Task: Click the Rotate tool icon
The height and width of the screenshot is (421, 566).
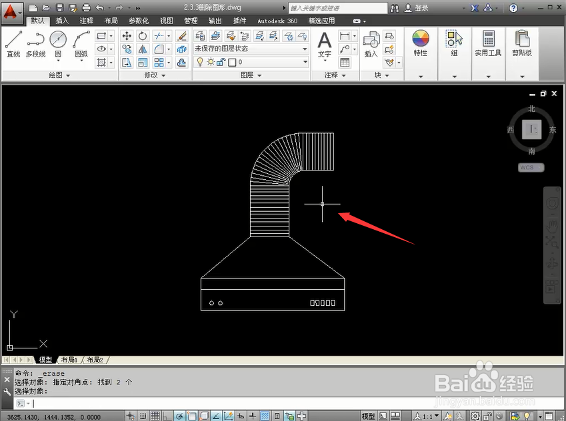Action: coord(143,36)
